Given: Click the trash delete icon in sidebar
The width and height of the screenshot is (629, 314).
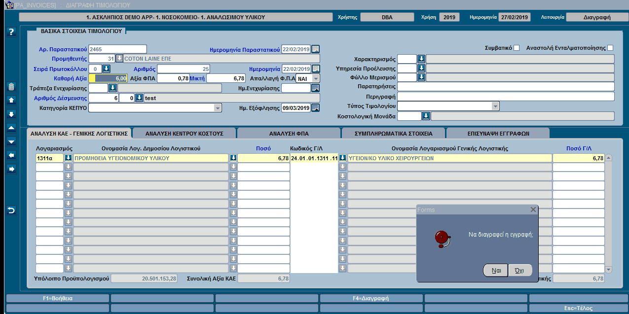Looking at the screenshot, I should click(12, 87).
